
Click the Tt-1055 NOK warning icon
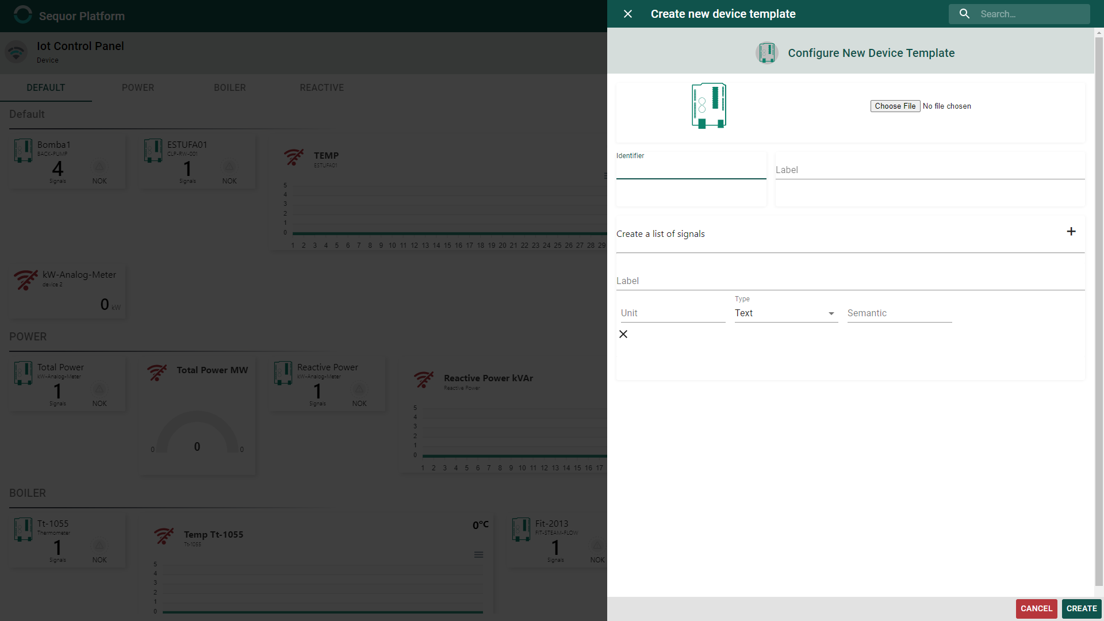pos(99,546)
